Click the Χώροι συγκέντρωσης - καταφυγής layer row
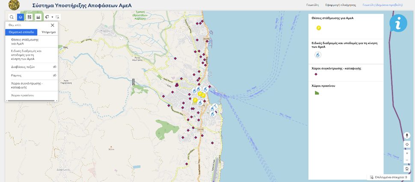This screenshot has height=182, width=415. pyautogui.click(x=27, y=85)
